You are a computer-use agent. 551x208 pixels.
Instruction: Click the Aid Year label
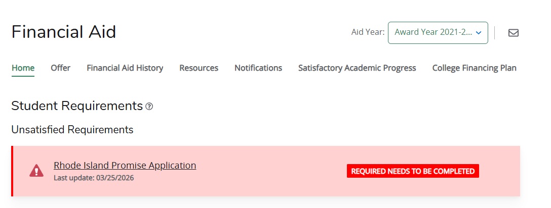tap(368, 32)
